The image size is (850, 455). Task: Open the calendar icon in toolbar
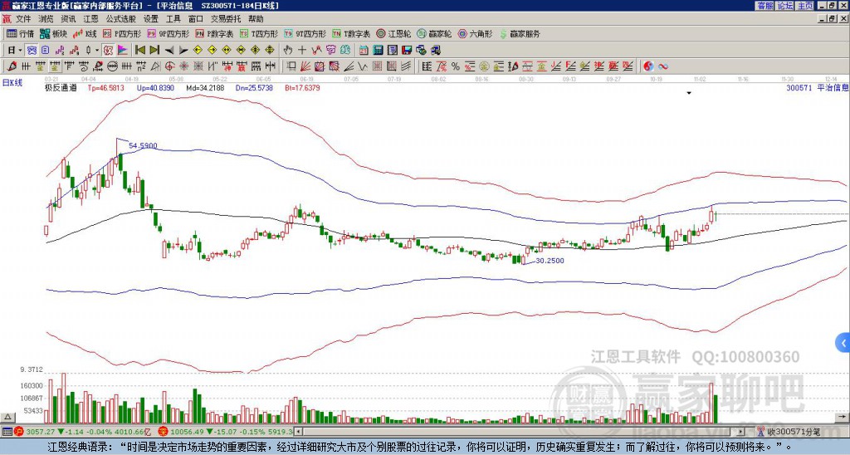(364, 51)
